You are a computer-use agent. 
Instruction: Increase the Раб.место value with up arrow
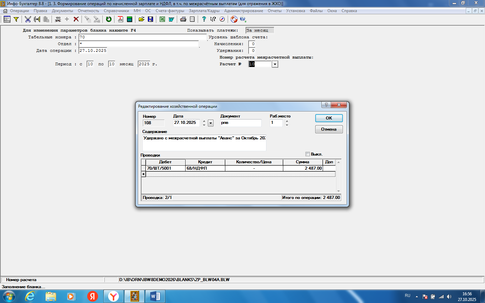[x=287, y=121]
